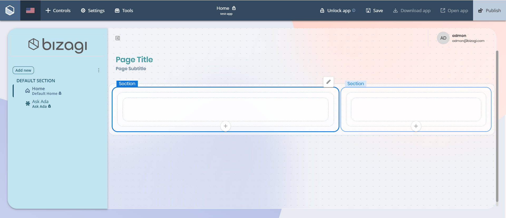
Task: Open the Controls menu
Action: tap(58, 11)
